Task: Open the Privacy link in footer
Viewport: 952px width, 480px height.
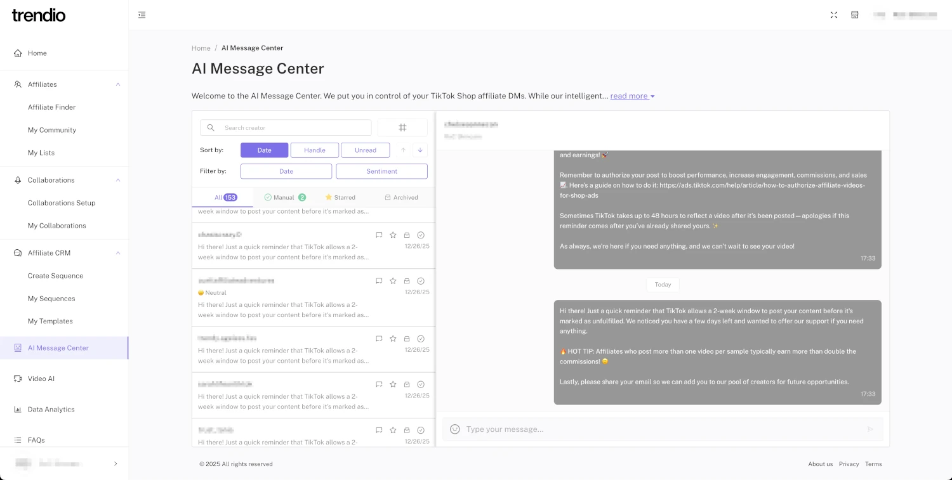Action: tap(849, 464)
